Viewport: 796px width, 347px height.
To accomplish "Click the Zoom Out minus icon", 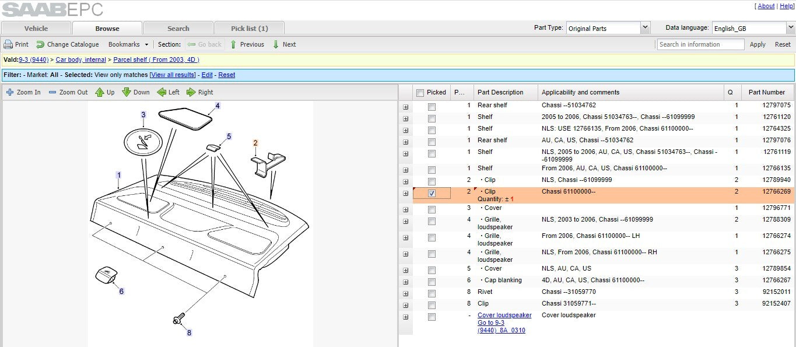I will 52,92.
